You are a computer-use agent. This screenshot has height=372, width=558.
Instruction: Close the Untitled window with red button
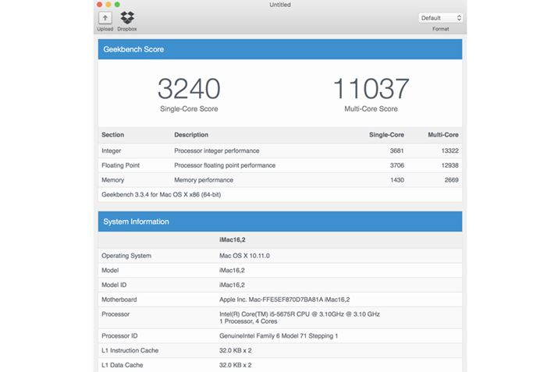coord(99,5)
